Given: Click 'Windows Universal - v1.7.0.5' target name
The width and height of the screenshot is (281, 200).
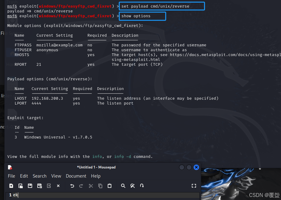Looking at the screenshot, I should tap(58, 137).
